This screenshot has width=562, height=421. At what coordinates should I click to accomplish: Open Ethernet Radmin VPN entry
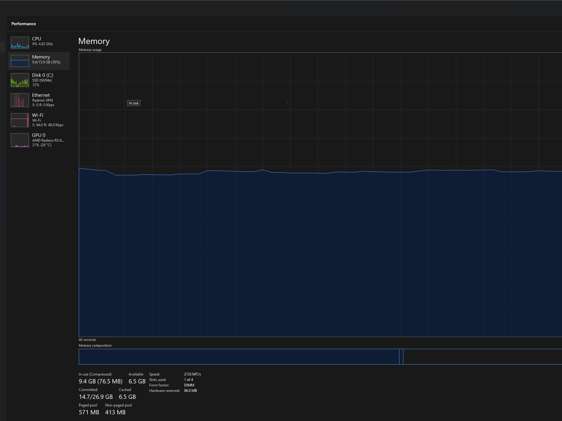(39, 100)
